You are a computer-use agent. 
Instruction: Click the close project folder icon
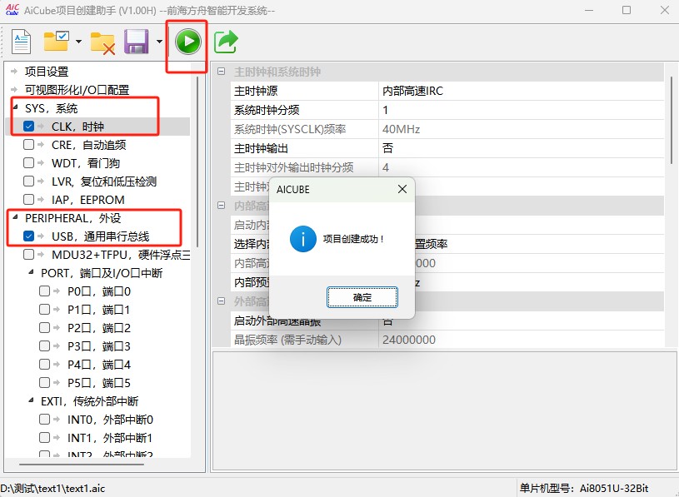(x=102, y=43)
